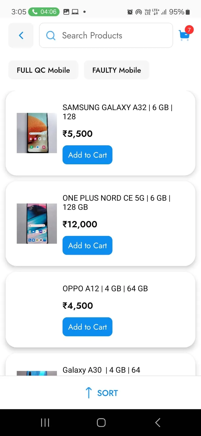Open Samsung Galaxy A32 product photo
This screenshot has width=201, height=436.
coord(37,133)
